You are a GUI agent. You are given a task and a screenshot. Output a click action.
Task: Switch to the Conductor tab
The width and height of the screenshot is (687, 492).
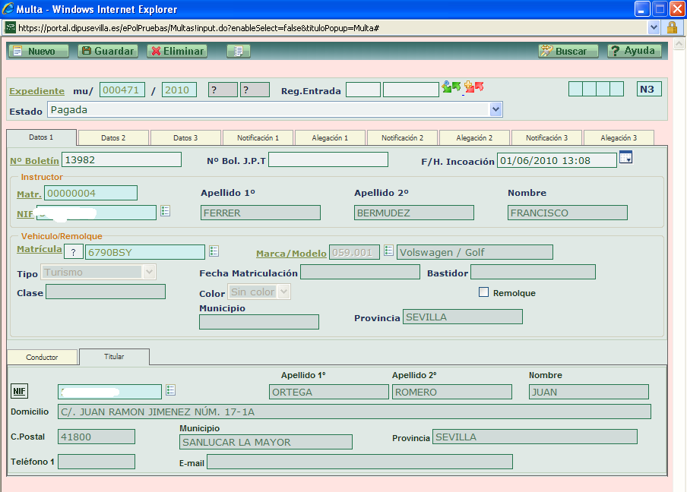(42, 357)
